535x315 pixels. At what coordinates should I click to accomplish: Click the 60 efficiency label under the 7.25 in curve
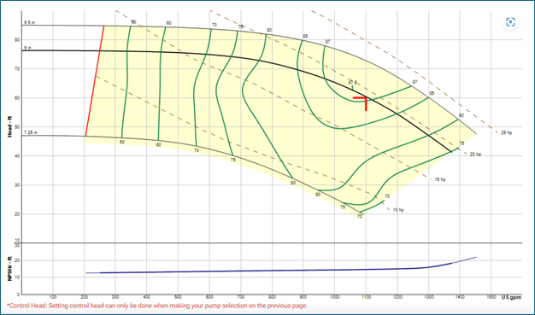click(x=159, y=145)
